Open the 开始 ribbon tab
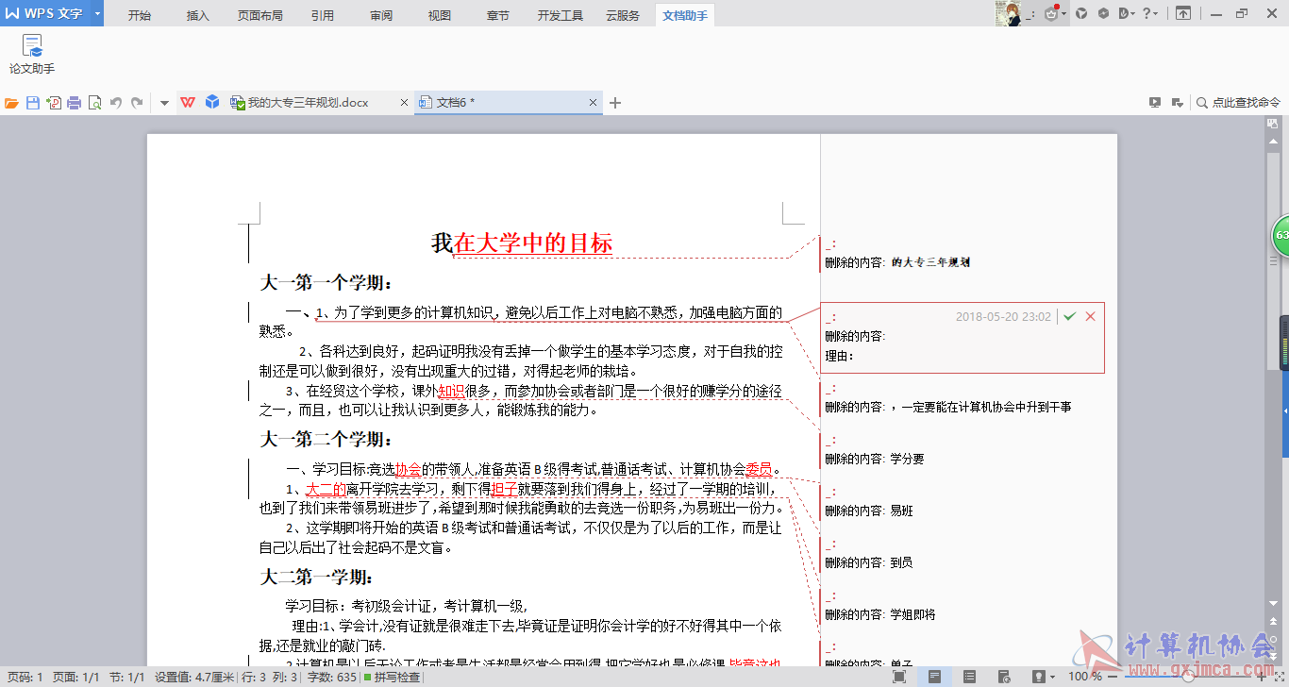This screenshot has height=687, width=1289. [x=139, y=15]
